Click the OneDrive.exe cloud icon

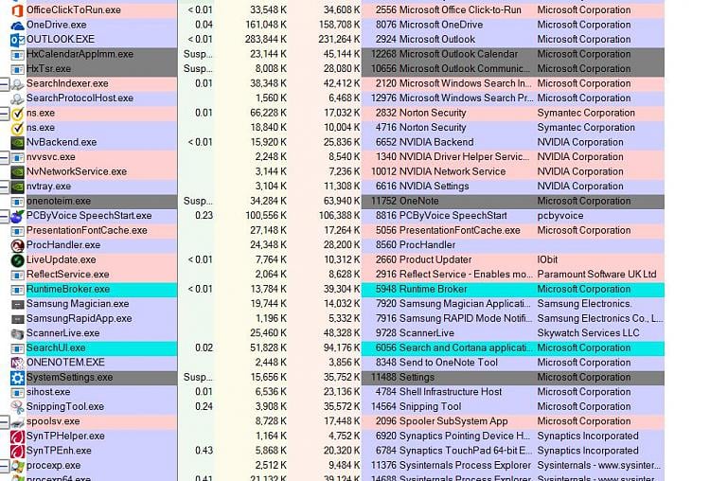tap(17, 25)
